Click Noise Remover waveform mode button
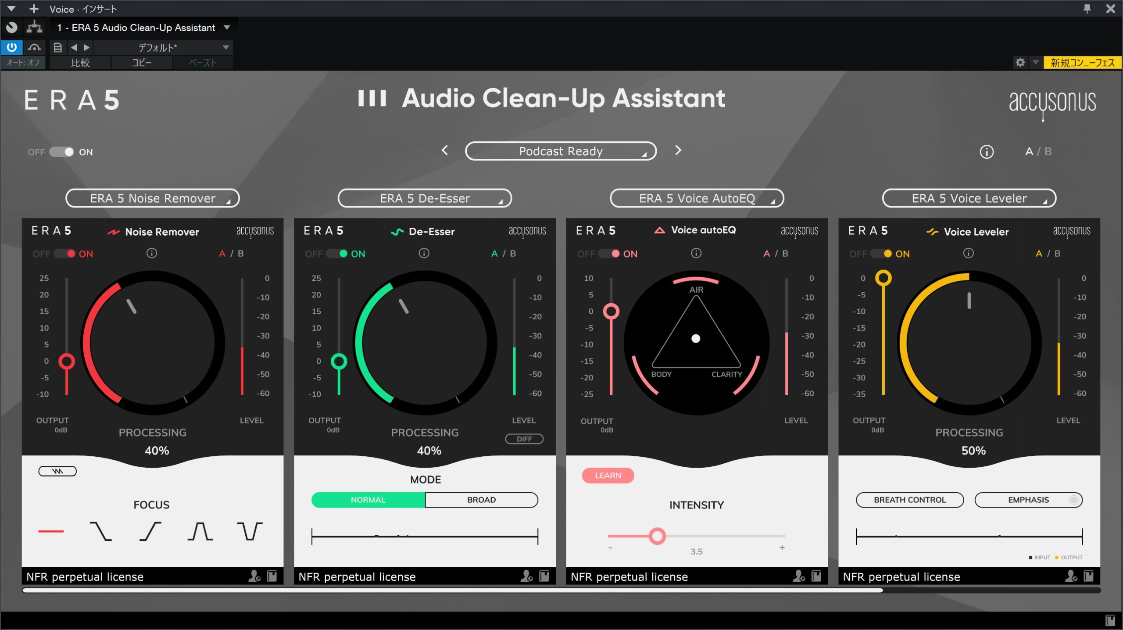1123x630 pixels. click(57, 471)
